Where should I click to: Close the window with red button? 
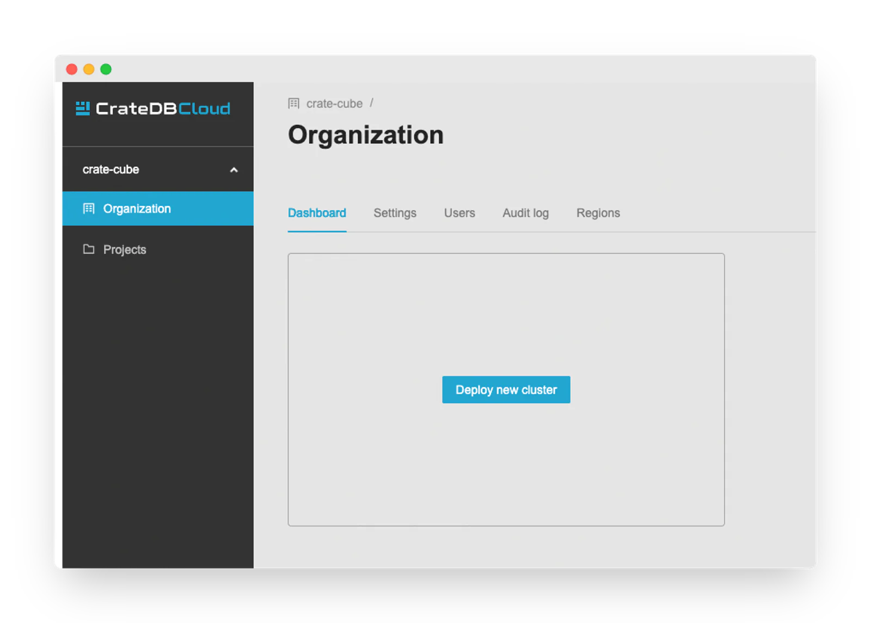72,69
